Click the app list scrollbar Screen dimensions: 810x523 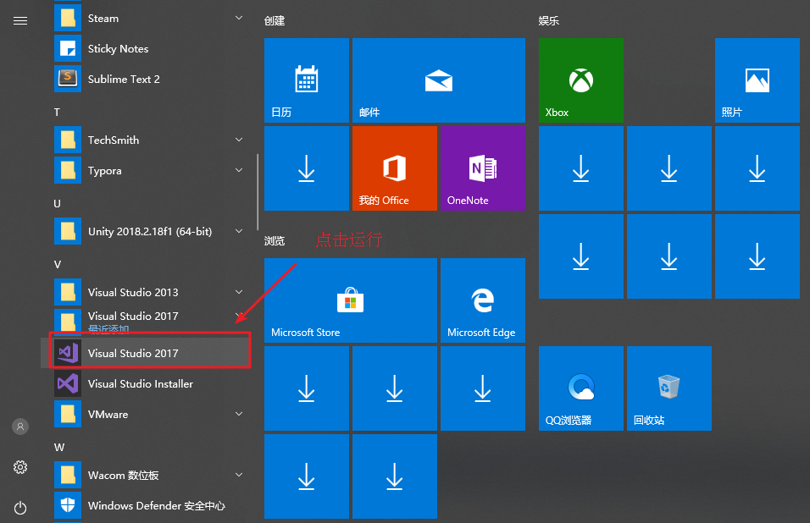point(258,191)
